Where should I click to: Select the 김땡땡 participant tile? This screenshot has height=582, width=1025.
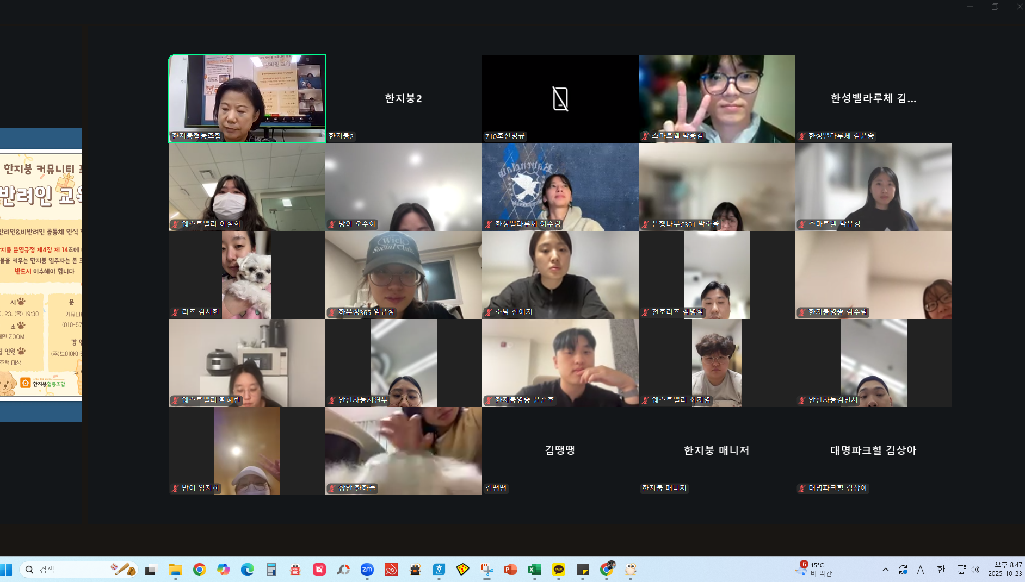(560, 451)
